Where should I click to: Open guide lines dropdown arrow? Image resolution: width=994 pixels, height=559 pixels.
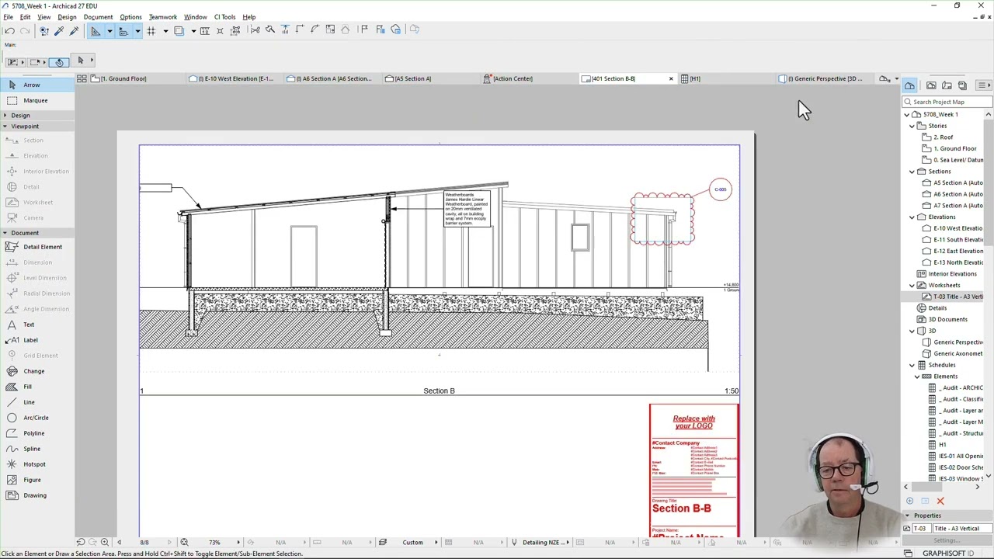pos(109,31)
